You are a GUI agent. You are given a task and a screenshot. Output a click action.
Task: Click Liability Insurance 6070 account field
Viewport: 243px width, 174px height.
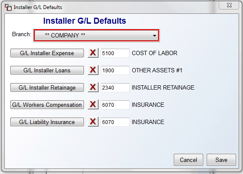click(115, 122)
